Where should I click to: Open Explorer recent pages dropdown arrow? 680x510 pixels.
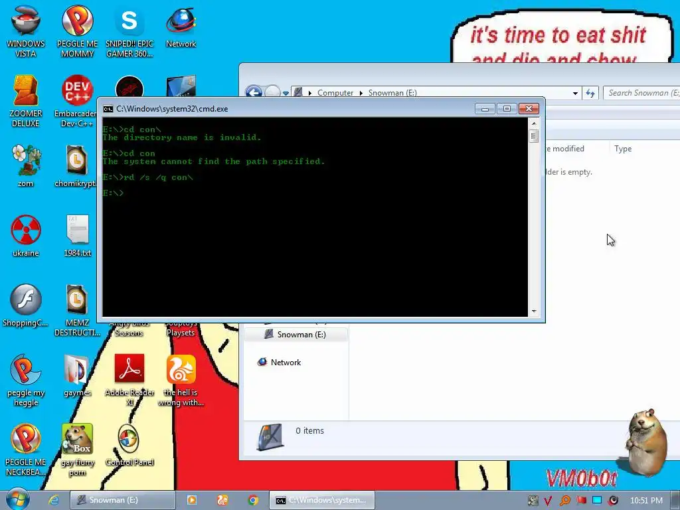click(286, 93)
